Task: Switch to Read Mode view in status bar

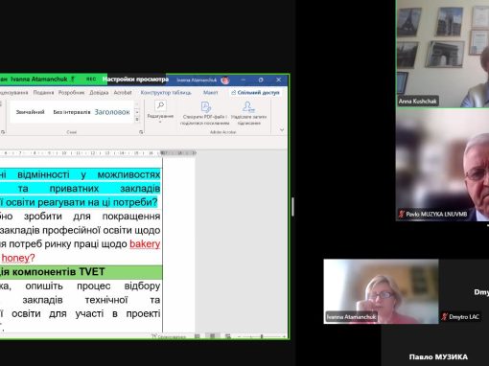Action: point(198,336)
